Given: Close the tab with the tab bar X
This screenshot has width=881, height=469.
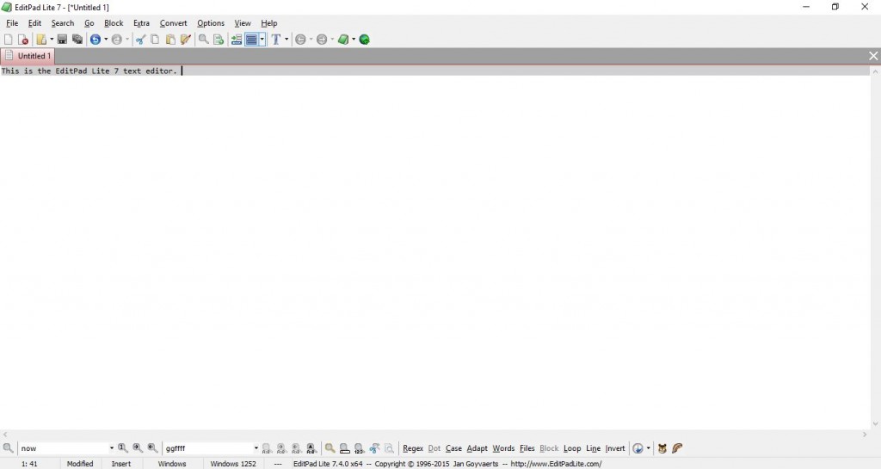Looking at the screenshot, I should [x=873, y=56].
